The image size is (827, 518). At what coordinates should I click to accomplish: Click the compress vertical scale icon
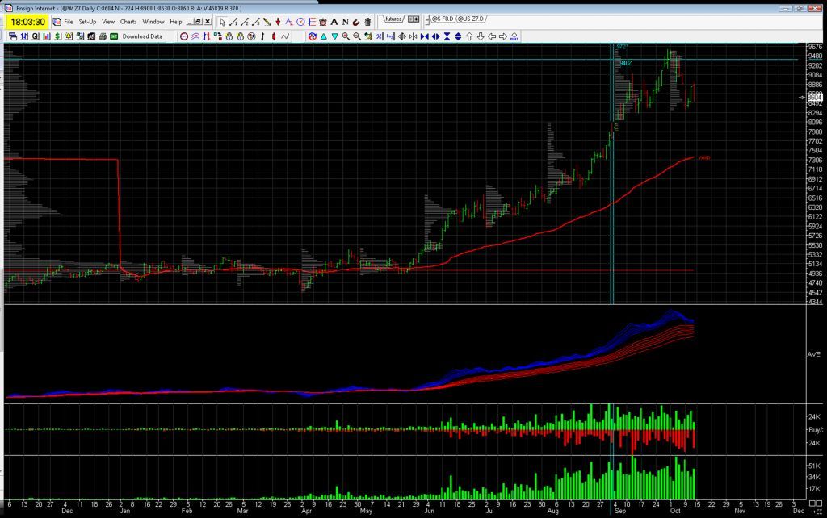tap(447, 36)
